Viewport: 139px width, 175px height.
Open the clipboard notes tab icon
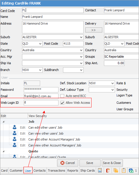(124, 170)
